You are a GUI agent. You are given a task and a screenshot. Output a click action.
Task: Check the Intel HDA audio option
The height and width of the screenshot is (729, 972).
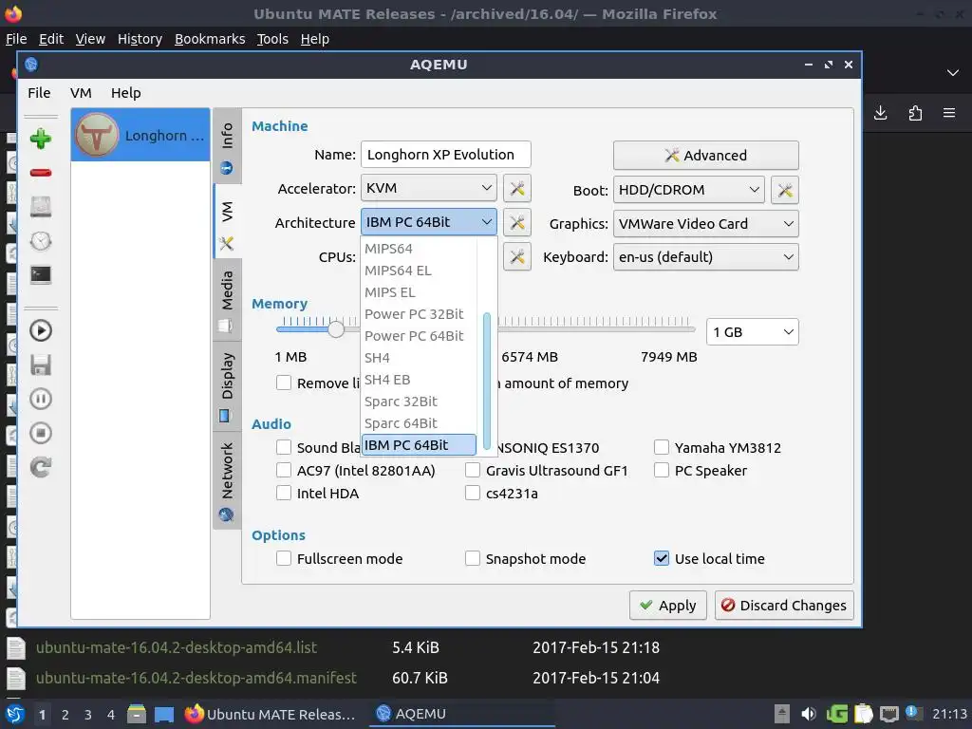click(284, 494)
